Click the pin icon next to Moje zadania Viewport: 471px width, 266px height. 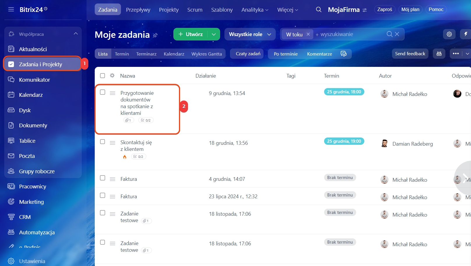click(155, 35)
